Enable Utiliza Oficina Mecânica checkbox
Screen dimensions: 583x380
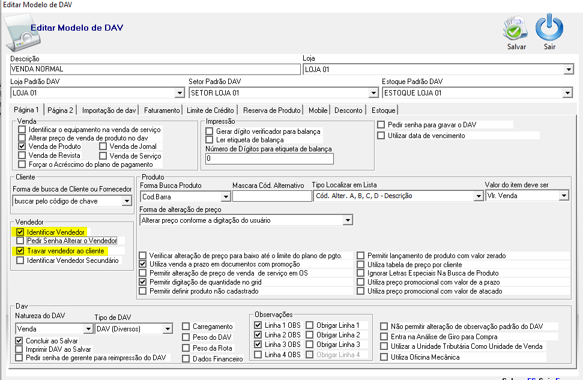pyautogui.click(x=384, y=357)
